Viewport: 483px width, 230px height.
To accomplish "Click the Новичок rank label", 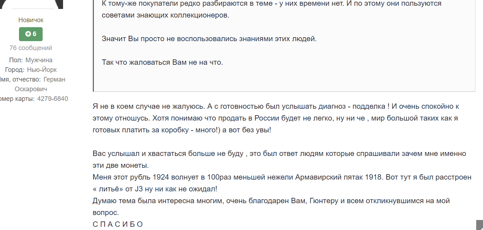I will (x=31, y=20).
